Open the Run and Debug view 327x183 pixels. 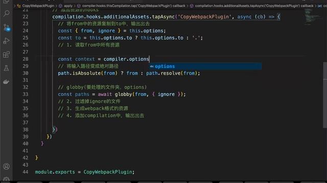pyautogui.click(x=6, y=41)
